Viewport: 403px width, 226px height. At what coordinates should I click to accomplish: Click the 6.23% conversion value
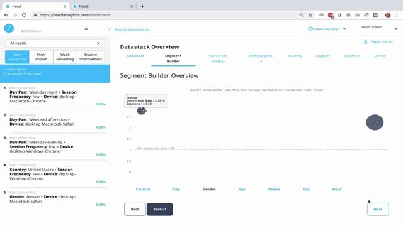(101, 127)
